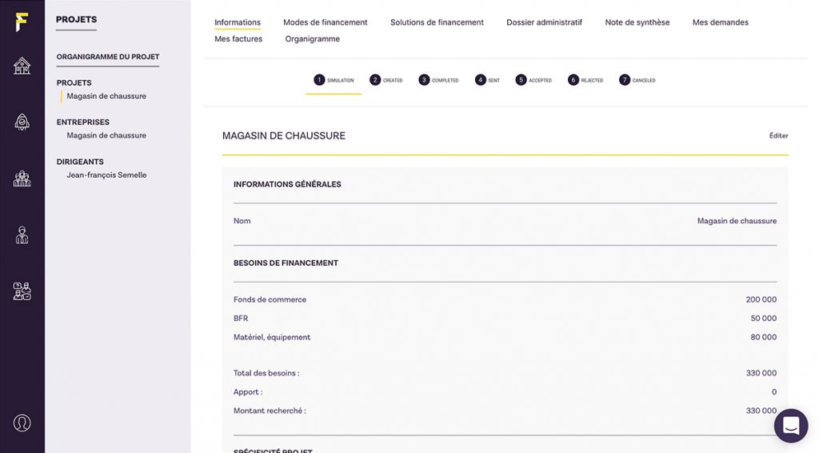Image resolution: width=819 pixels, height=453 pixels.
Task: Open the chat bubble widget
Action: coord(790,426)
